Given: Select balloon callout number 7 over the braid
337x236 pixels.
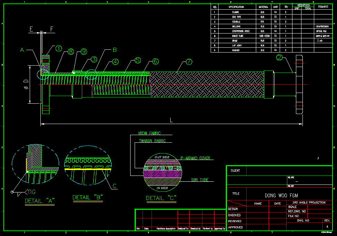Looking at the screenshot, I should (x=189, y=62).
